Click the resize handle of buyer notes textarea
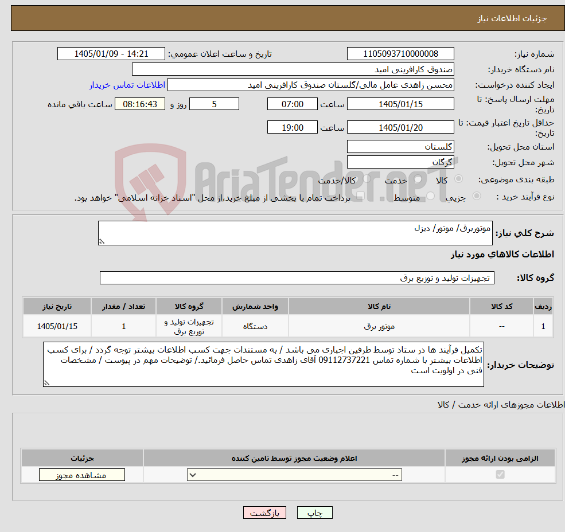The height and width of the screenshot is (532, 565). 46,384
